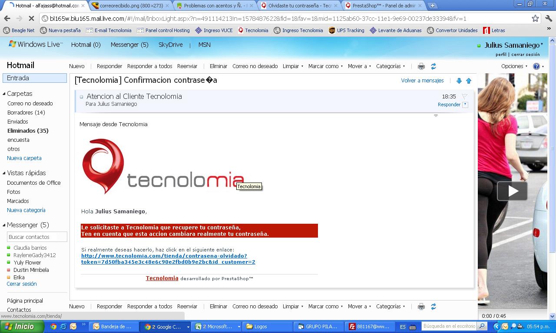Open the Chrome wrench settings menu
556x333 pixels.
pyautogui.click(x=548, y=19)
